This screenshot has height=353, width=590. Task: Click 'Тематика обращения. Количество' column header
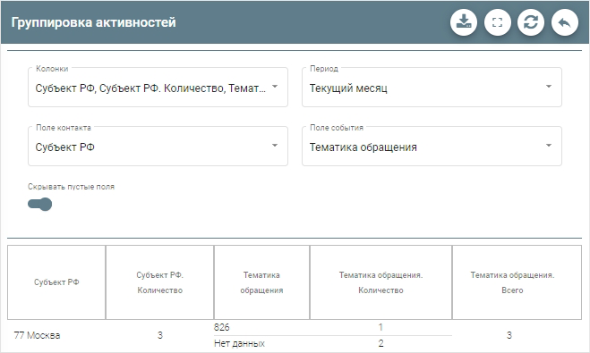click(x=381, y=282)
